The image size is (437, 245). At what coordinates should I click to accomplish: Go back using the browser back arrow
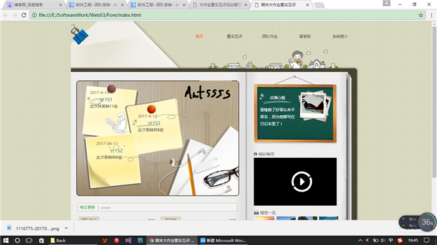(x=6, y=15)
